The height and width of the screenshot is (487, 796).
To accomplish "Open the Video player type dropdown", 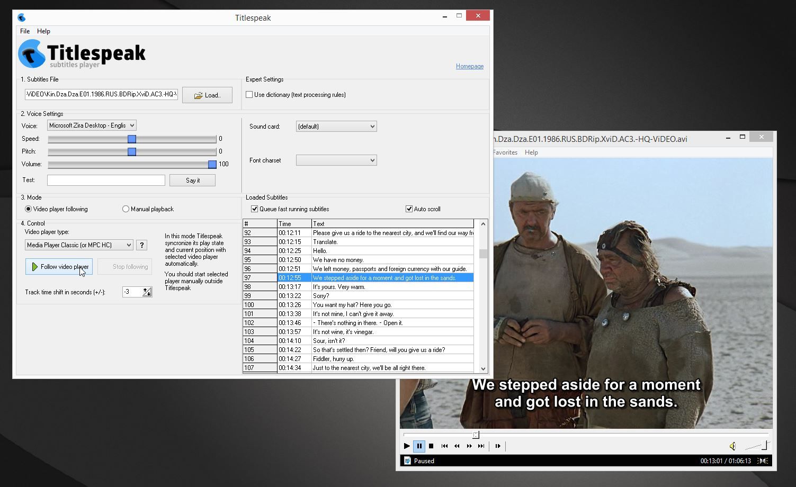I will pos(78,245).
